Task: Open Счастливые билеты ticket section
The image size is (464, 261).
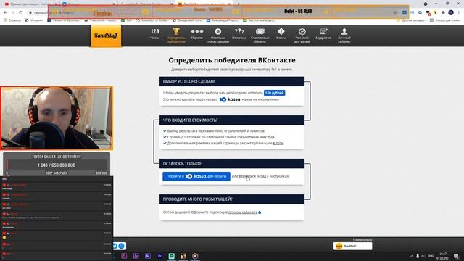Action: 260,36
